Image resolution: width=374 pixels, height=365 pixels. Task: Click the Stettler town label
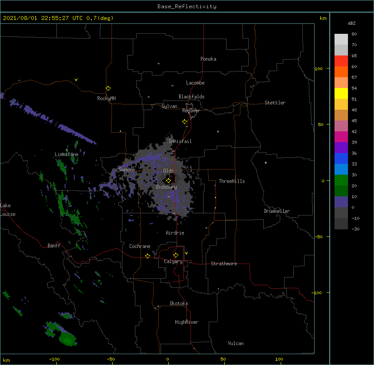click(x=275, y=103)
